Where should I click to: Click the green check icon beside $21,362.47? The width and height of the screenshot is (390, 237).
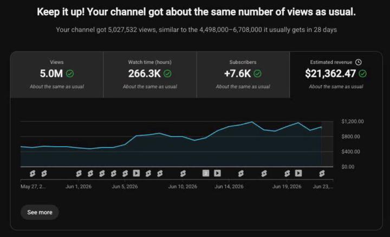[362, 74]
